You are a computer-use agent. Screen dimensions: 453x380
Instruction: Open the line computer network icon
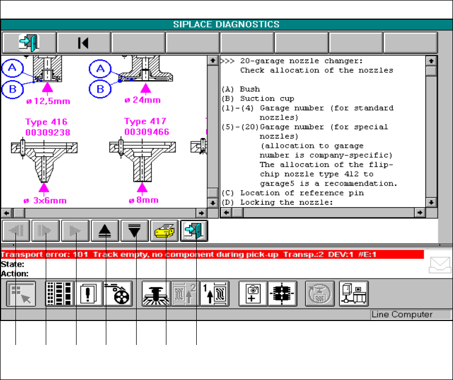pos(354,294)
